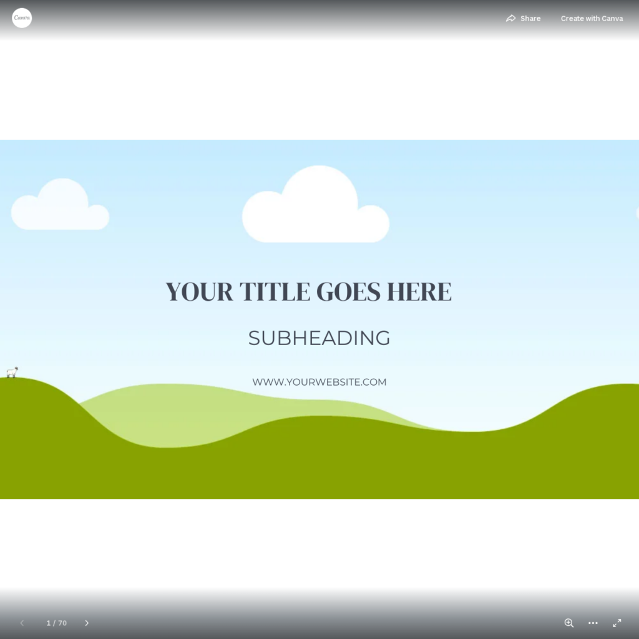Click the sheep on the left hill
This screenshot has width=639, height=639.
12,372
